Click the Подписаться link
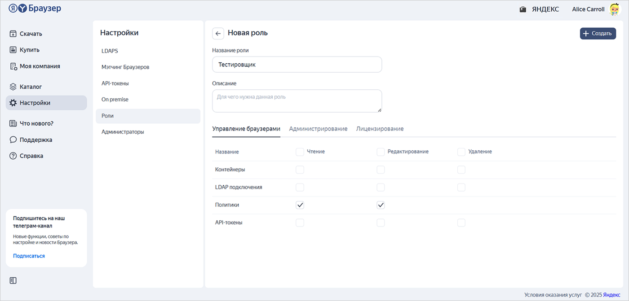This screenshot has width=629, height=301. (29, 256)
